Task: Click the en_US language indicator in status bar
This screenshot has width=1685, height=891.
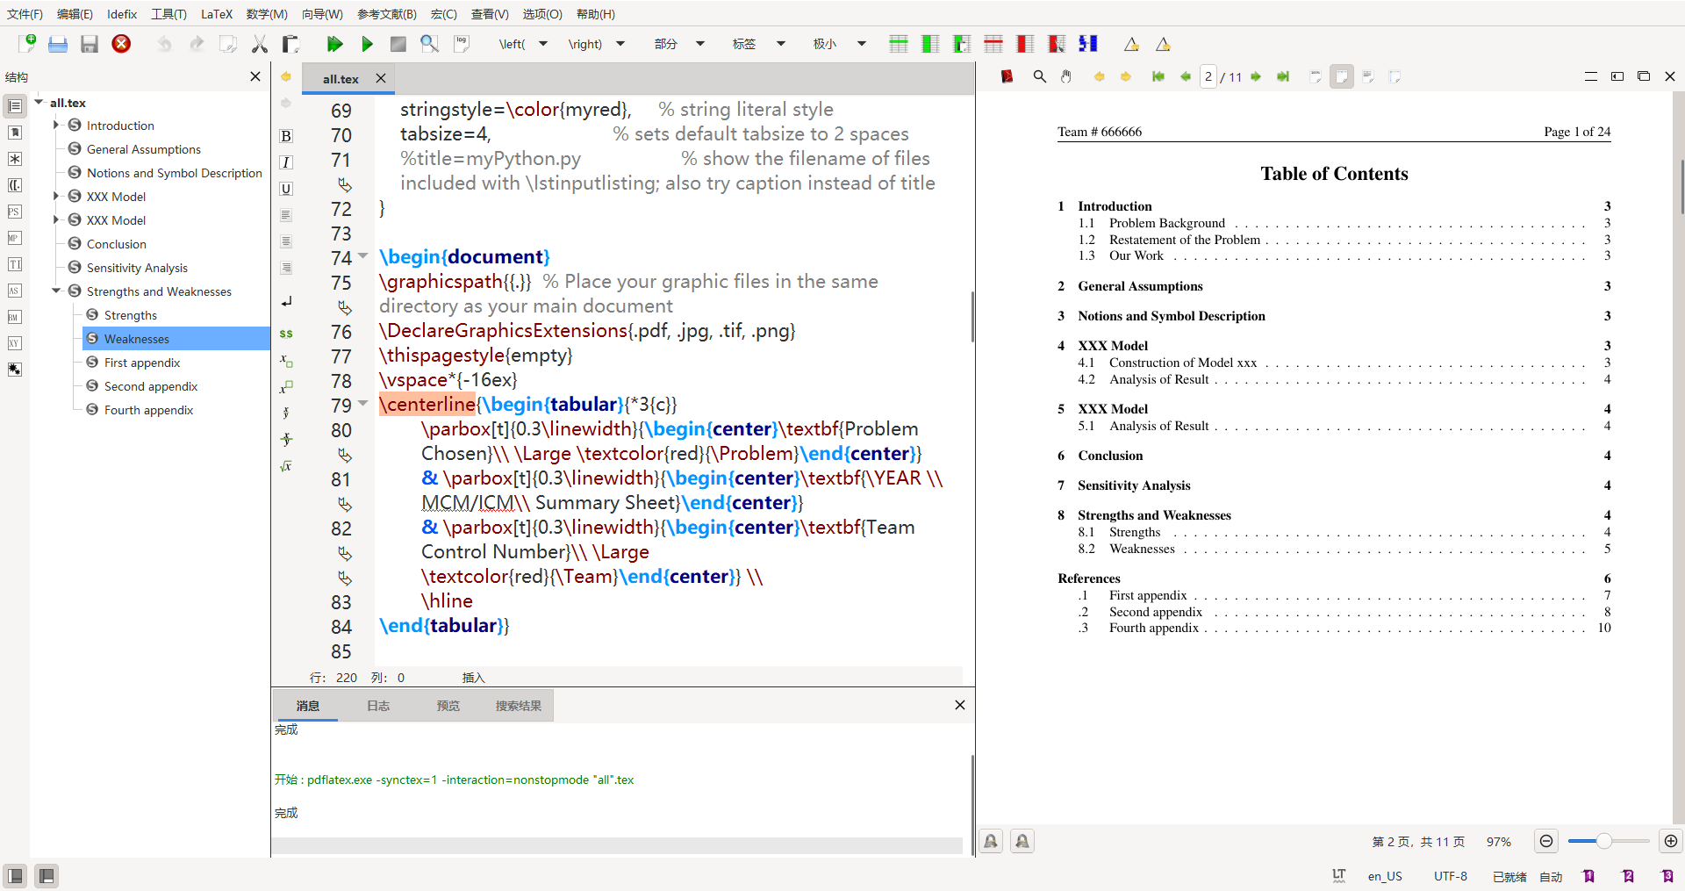Action: 1385,876
